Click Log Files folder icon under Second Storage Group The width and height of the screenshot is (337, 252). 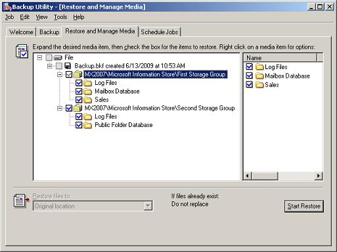(88, 116)
